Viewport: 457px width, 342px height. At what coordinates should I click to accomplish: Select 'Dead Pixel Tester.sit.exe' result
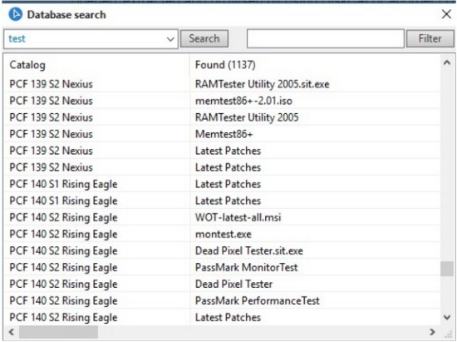tap(249, 250)
